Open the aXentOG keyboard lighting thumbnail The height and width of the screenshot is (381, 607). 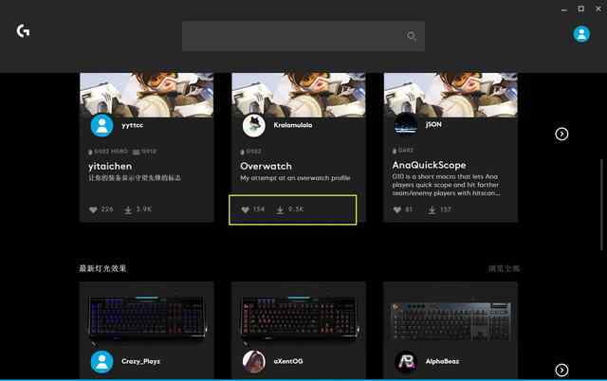click(299, 318)
